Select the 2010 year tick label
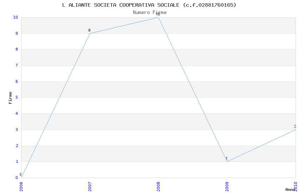Viewport: 299px width, 193px height. 295,187
